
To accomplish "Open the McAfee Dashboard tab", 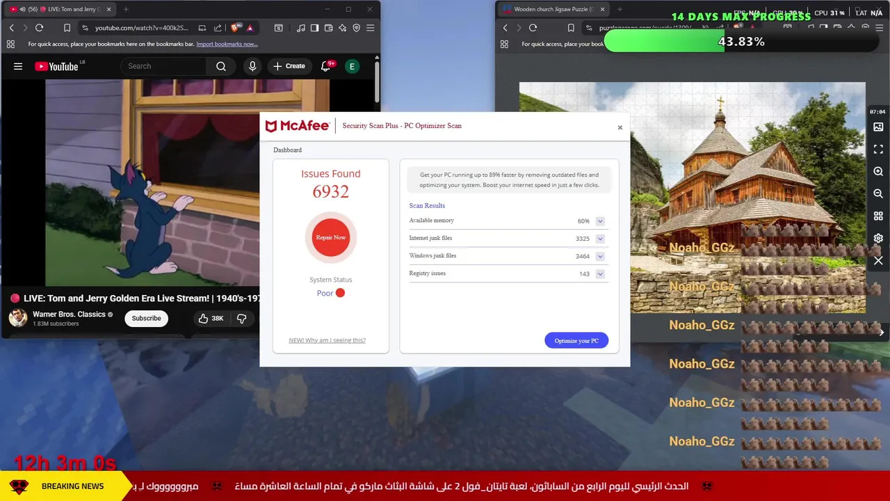I will pyautogui.click(x=287, y=150).
